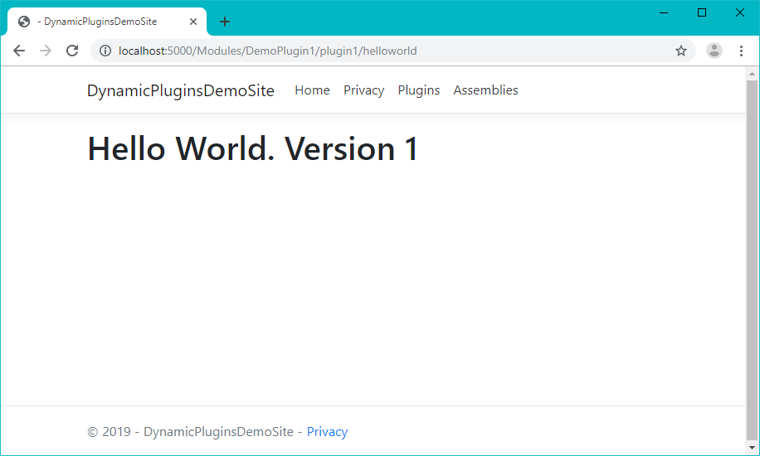Open a new tab with plus button

pyautogui.click(x=224, y=22)
